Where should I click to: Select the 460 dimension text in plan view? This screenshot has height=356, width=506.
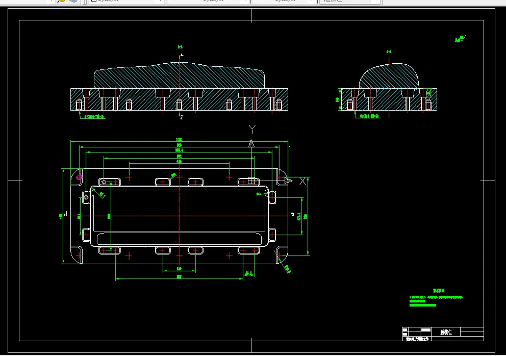point(179,161)
